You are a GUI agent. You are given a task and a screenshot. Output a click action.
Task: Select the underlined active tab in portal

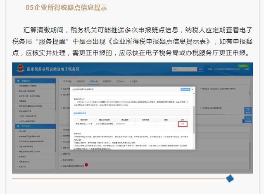click(94, 81)
